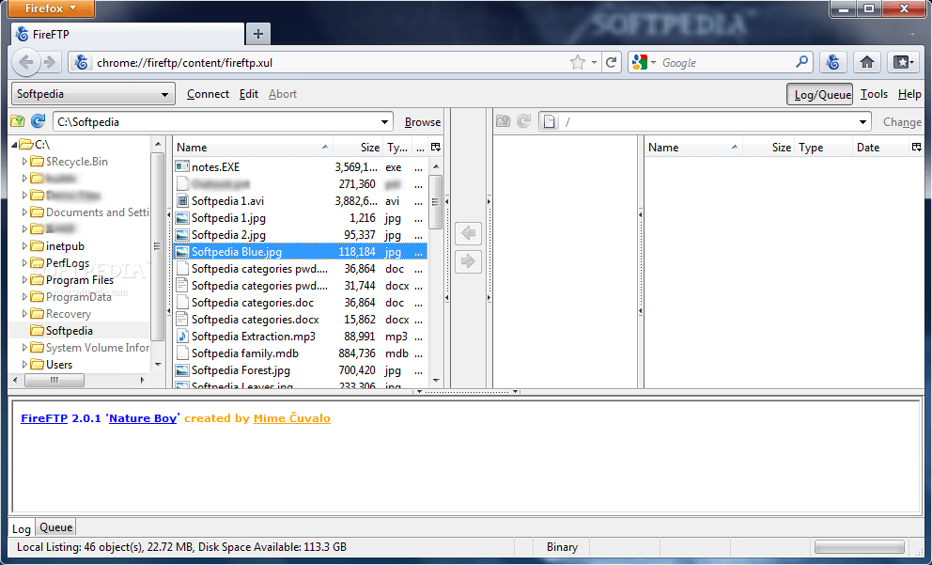The image size is (932, 565).
Task: Click the site identity icon in the address bar
Action: click(x=82, y=62)
